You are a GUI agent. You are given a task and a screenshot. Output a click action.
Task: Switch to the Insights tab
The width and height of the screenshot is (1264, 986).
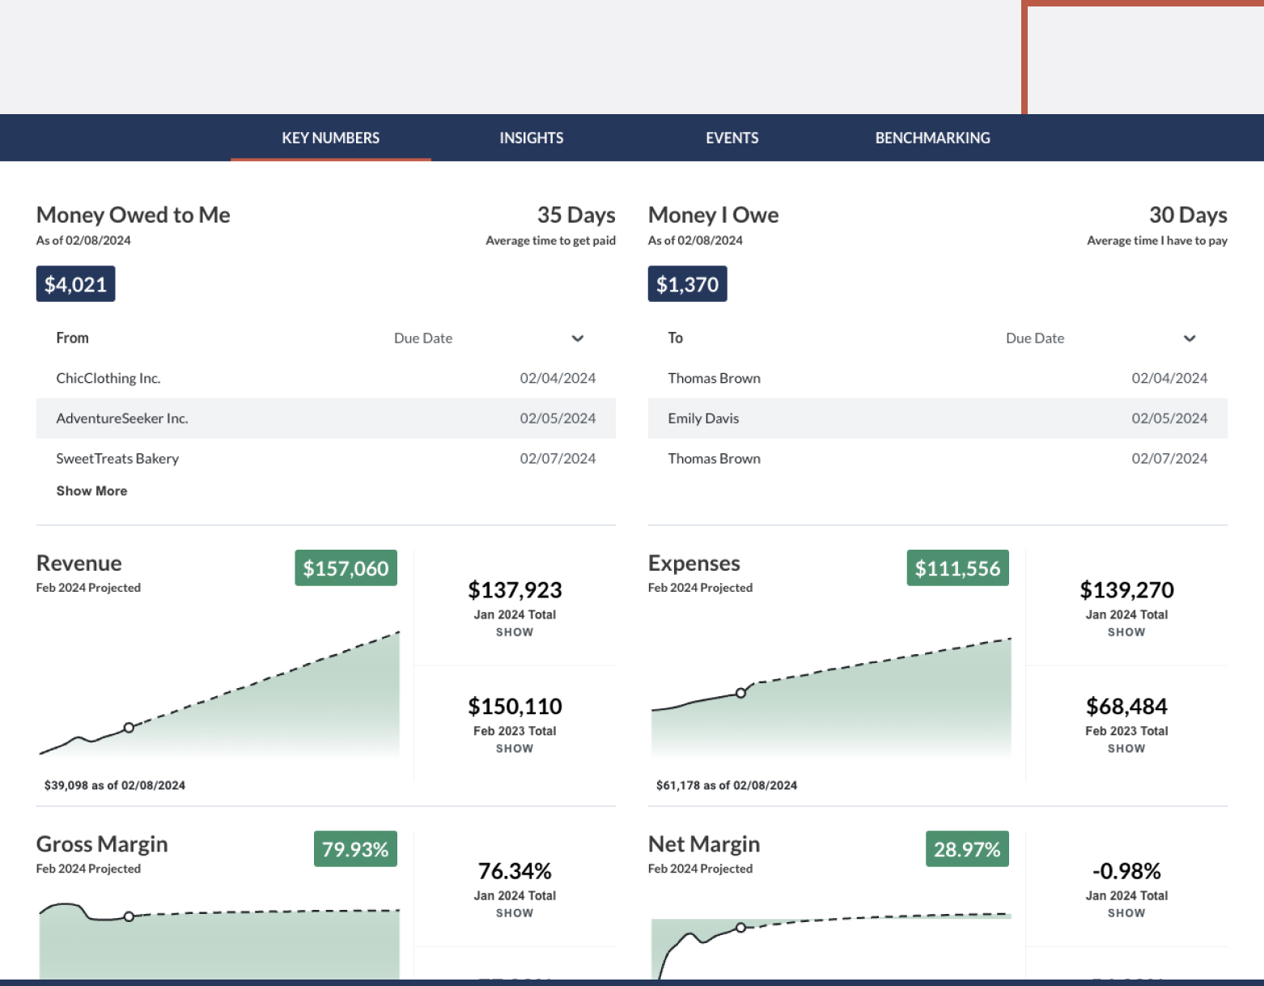point(531,138)
